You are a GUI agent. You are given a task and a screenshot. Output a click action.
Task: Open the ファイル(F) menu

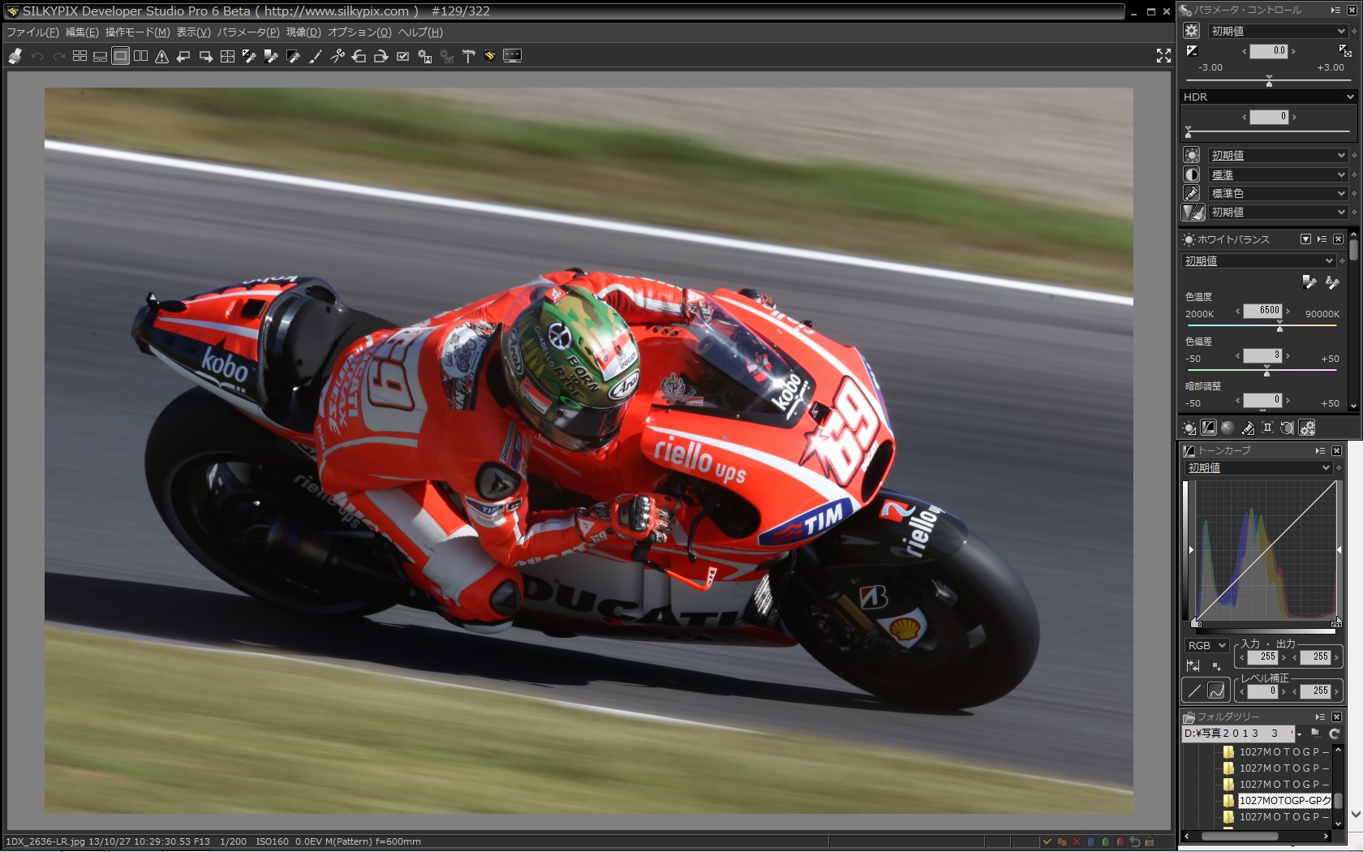coord(32,32)
